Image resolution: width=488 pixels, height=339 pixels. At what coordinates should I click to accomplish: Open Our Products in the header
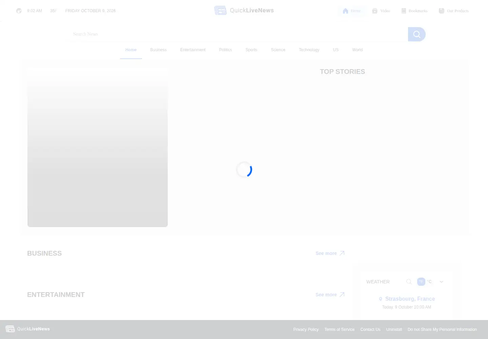tap(453, 11)
